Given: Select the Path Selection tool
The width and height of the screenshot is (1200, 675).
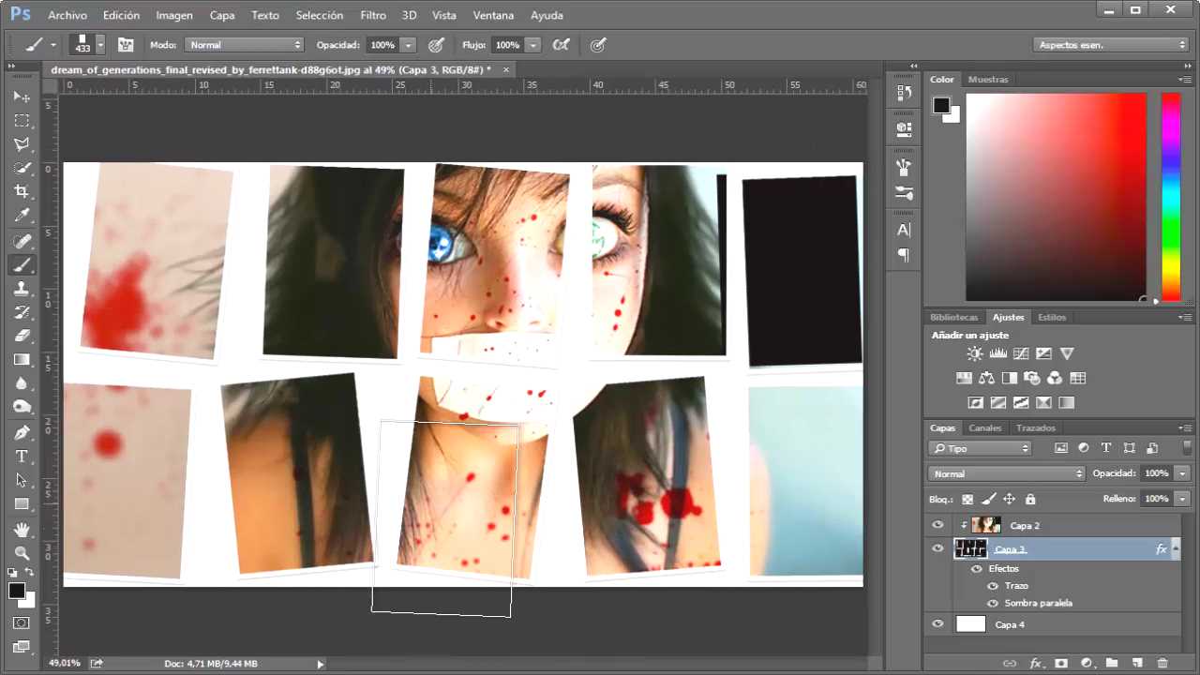Looking at the screenshot, I should coord(22,480).
